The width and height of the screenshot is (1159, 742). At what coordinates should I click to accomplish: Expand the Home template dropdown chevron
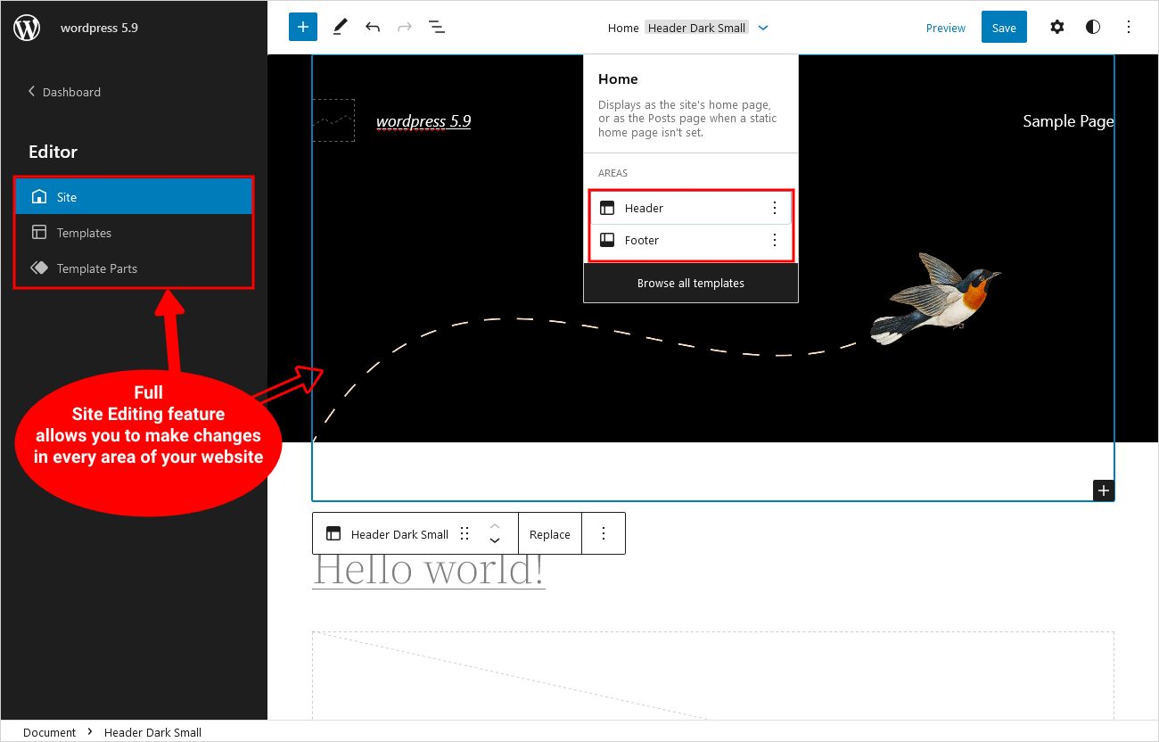tap(763, 28)
